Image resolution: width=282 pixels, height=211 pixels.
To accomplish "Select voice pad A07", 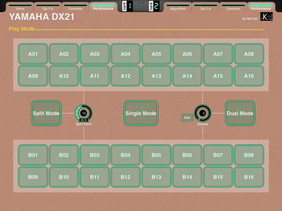I will 218,54.
